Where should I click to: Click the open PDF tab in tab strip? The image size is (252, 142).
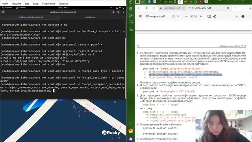tap(180, 2)
